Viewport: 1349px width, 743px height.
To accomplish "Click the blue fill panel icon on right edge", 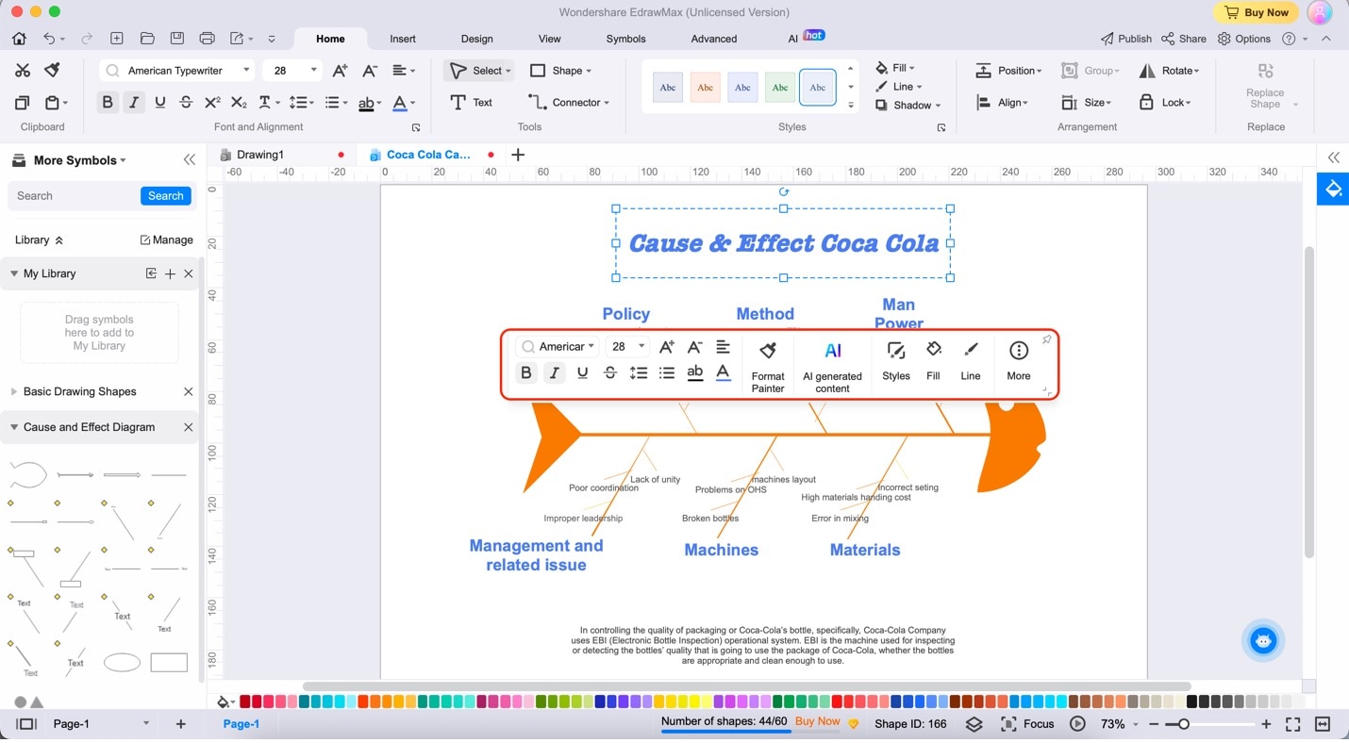I will point(1333,189).
